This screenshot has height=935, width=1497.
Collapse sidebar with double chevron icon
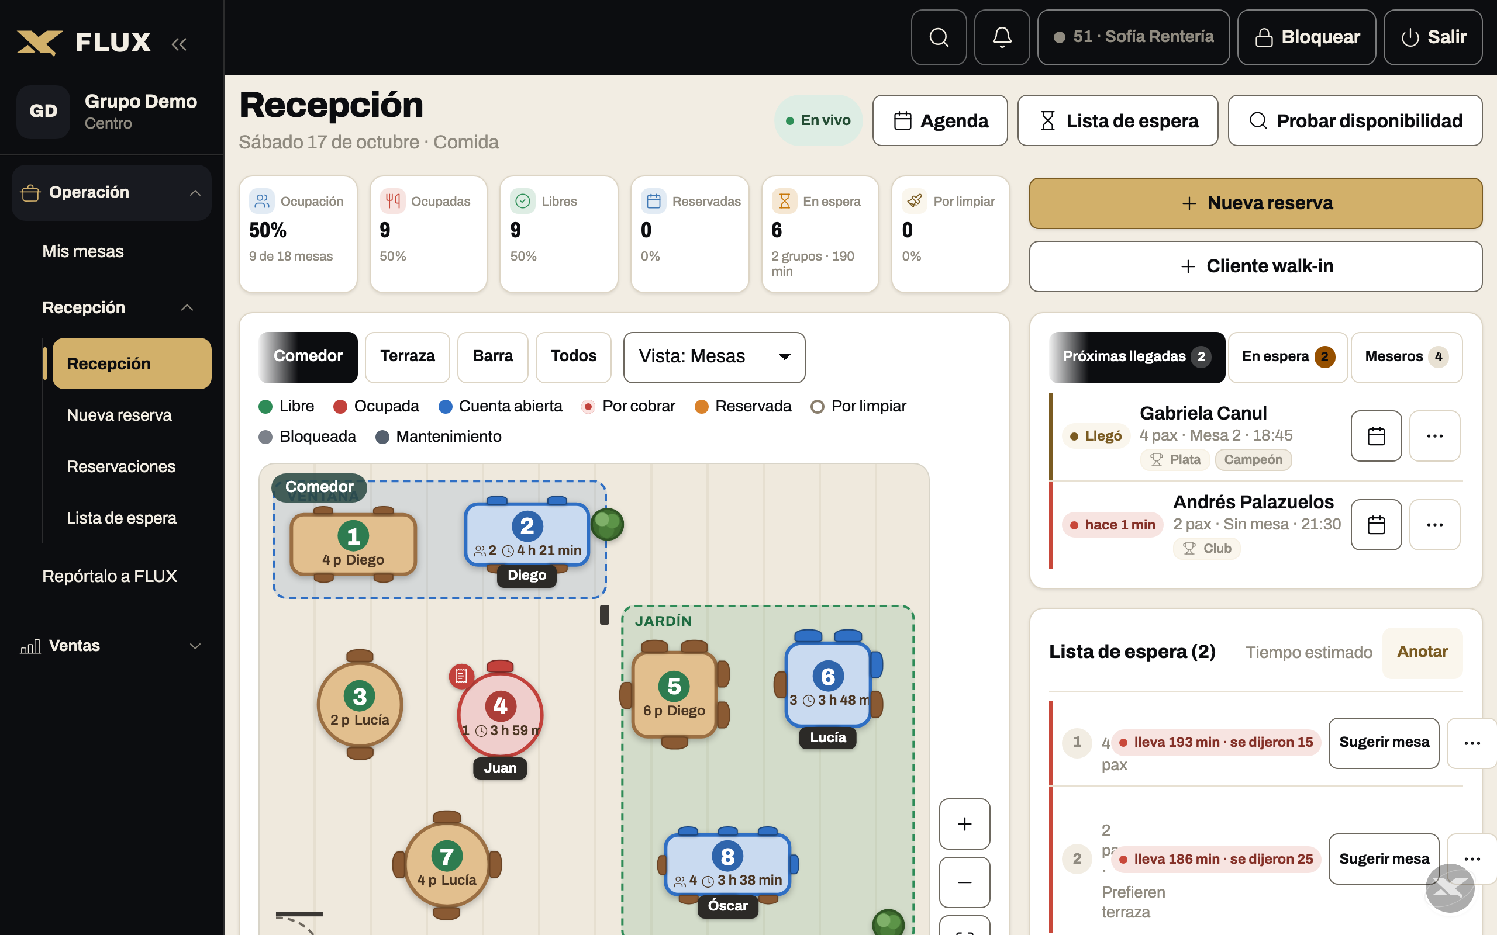179,43
